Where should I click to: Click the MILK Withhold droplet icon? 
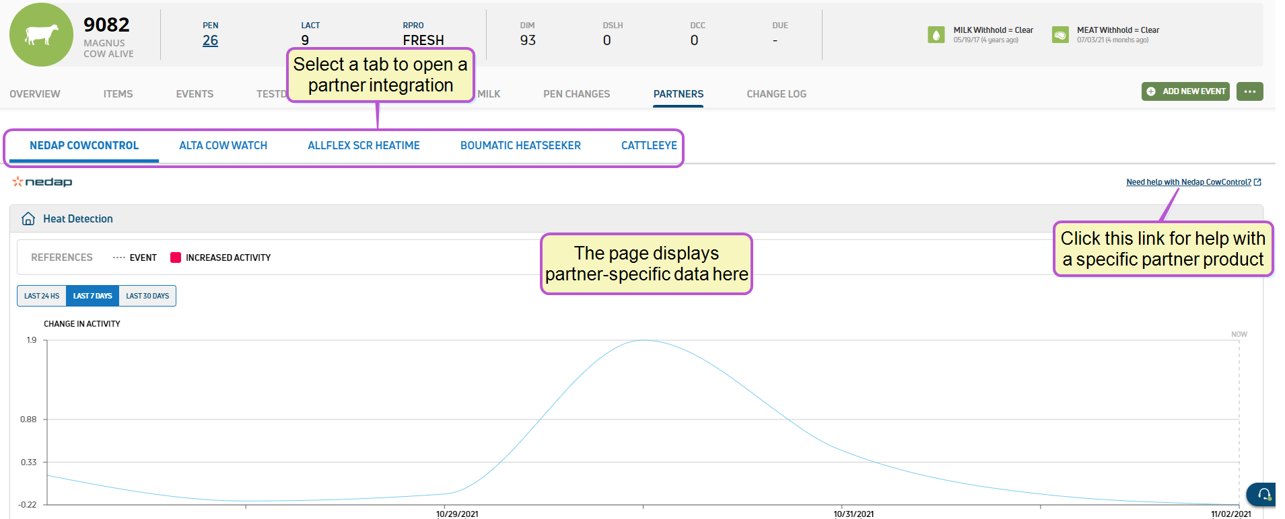[936, 35]
